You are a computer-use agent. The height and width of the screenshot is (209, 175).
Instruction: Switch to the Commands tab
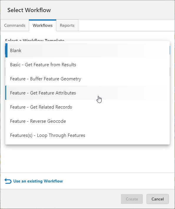click(15, 25)
